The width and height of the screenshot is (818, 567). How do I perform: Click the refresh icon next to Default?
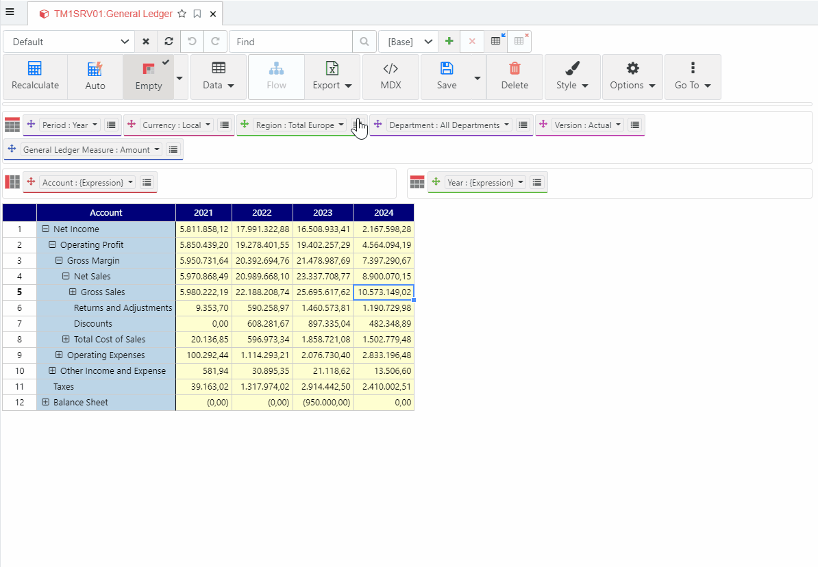[x=169, y=42]
